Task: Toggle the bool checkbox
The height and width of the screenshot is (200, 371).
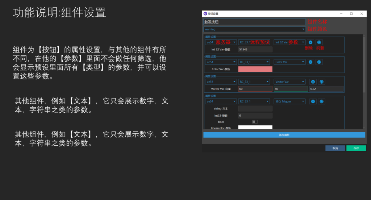Action: point(255,122)
